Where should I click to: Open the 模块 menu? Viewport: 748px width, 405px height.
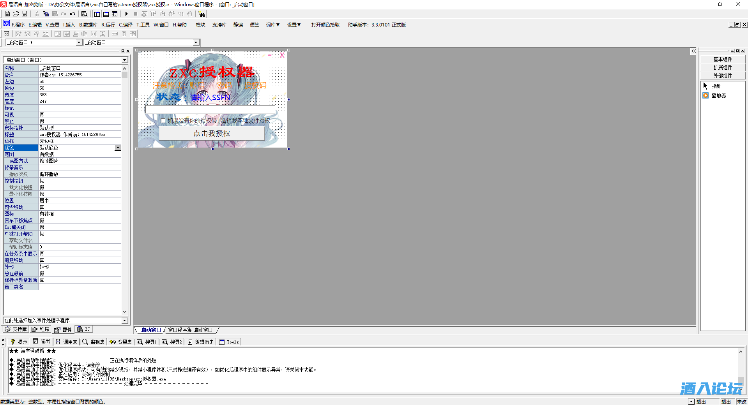tap(200, 25)
